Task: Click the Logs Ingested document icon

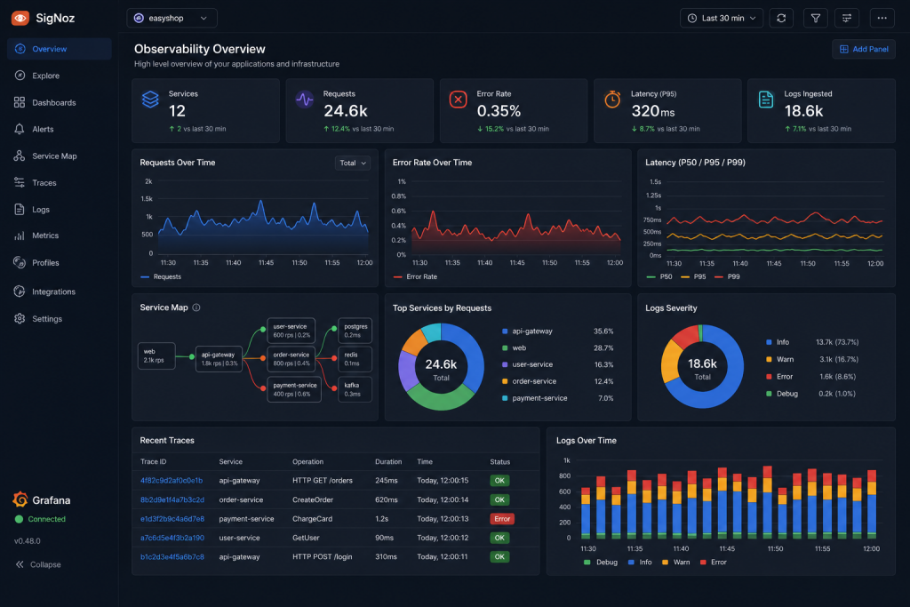Action: coord(766,100)
